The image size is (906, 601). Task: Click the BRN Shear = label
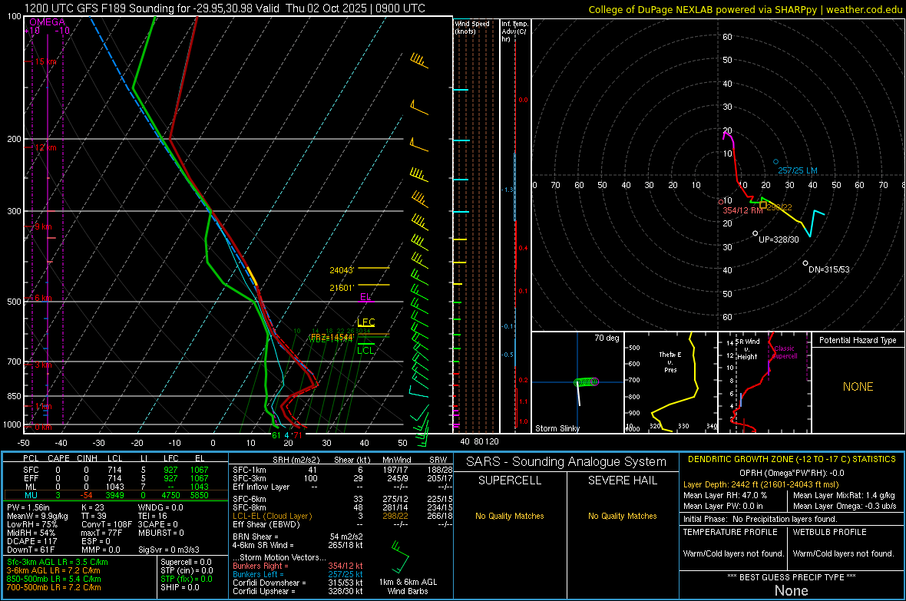[256, 537]
